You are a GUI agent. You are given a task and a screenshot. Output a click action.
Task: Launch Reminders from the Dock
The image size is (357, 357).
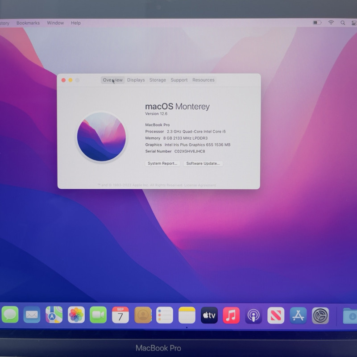coord(165,315)
